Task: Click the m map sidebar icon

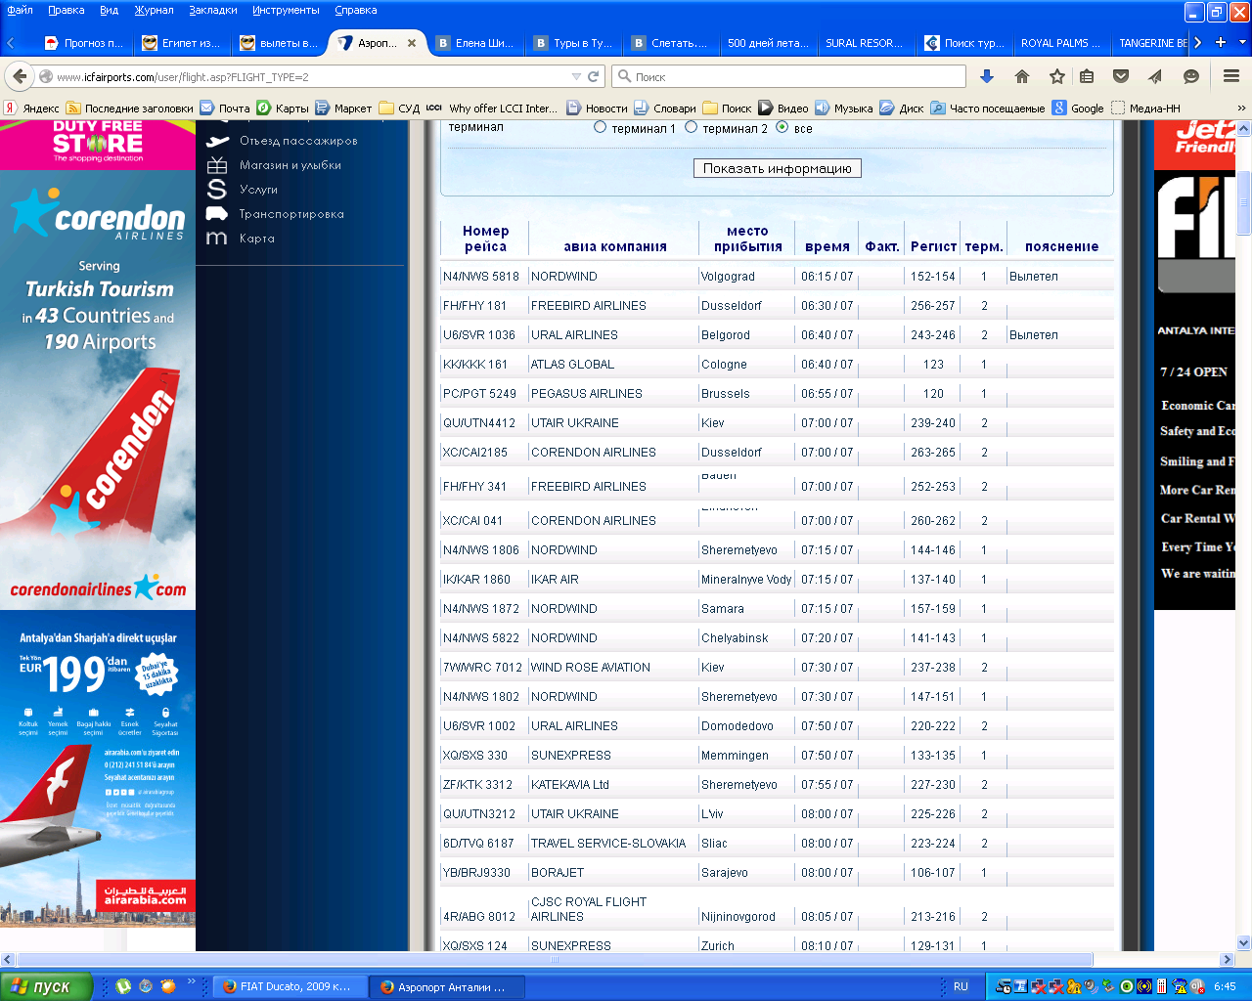Action: coord(217,239)
